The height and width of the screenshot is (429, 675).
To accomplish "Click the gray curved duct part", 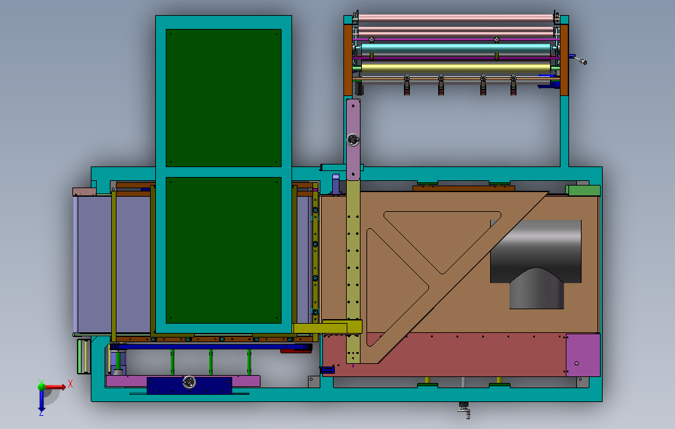I will 536,264.
